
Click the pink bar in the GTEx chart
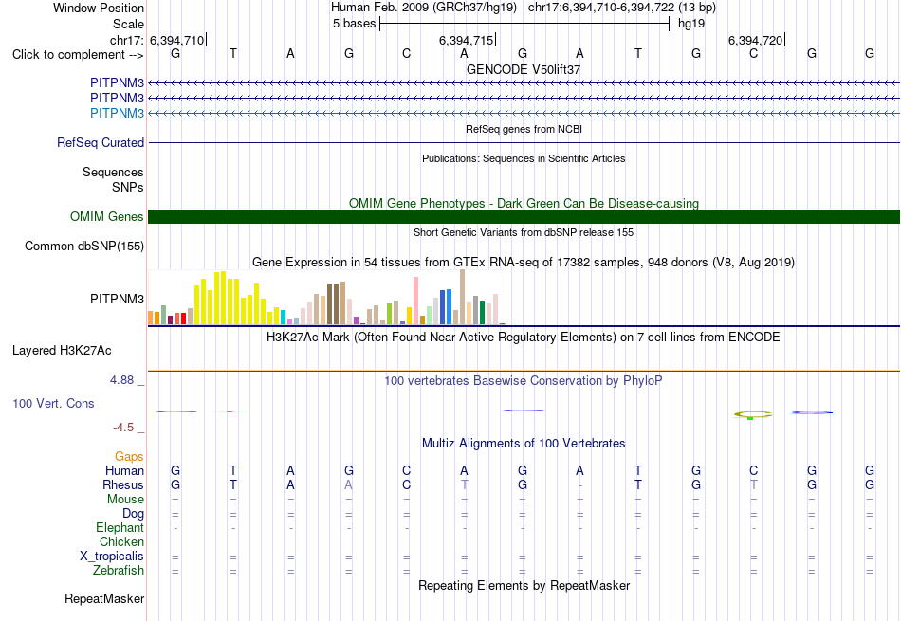415,301
